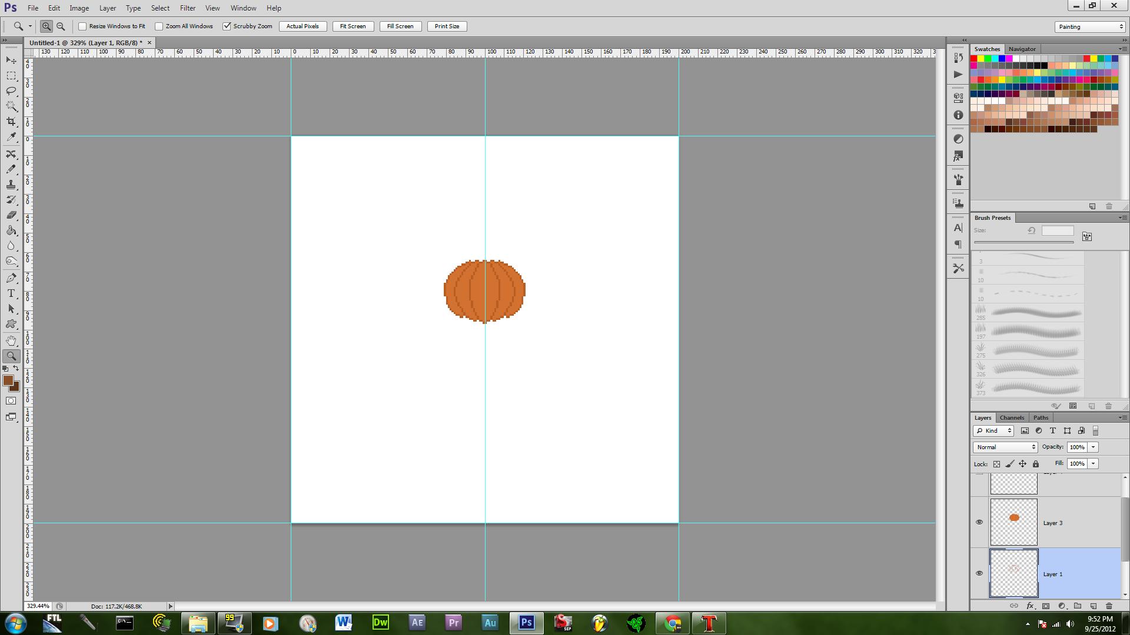The height and width of the screenshot is (635, 1130).
Task: Select the Horizontal Type tool
Action: [x=11, y=293]
